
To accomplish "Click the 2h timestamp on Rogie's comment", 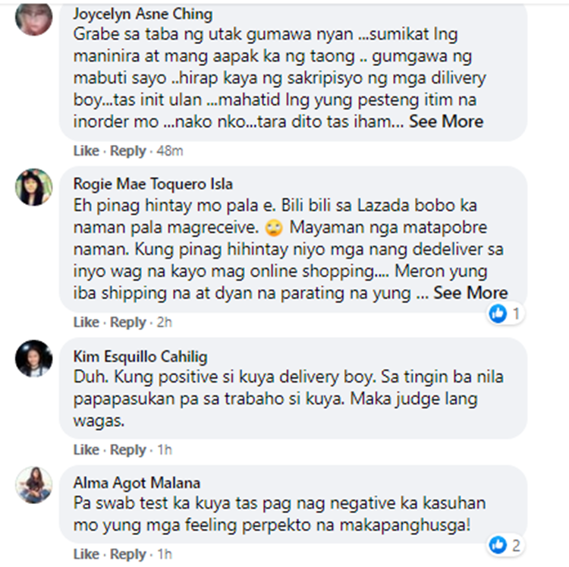I will pos(164,322).
